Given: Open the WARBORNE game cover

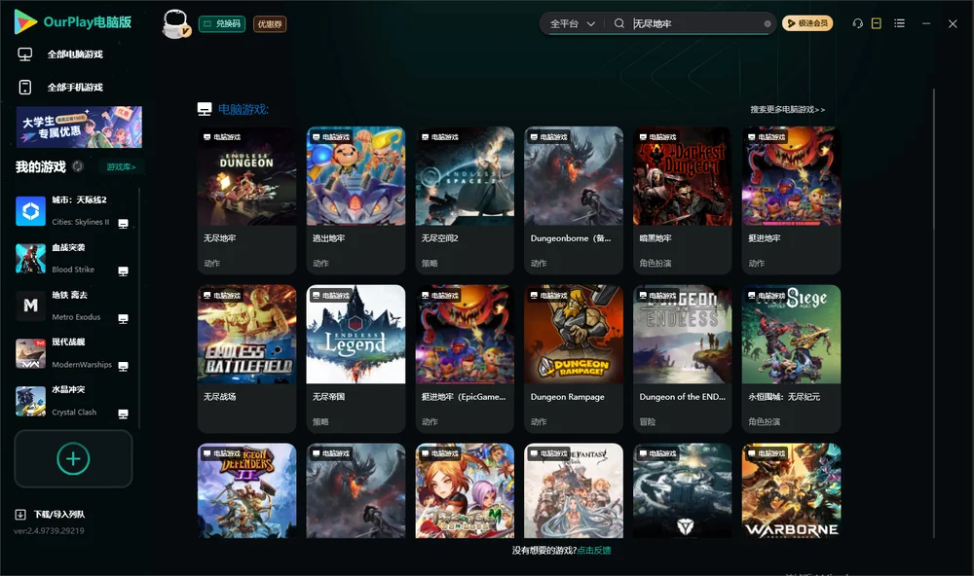Looking at the screenshot, I should (791, 491).
